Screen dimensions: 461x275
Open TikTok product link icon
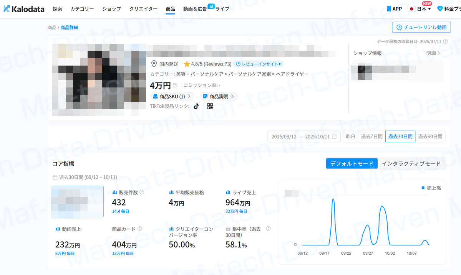[x=196, y=106]
